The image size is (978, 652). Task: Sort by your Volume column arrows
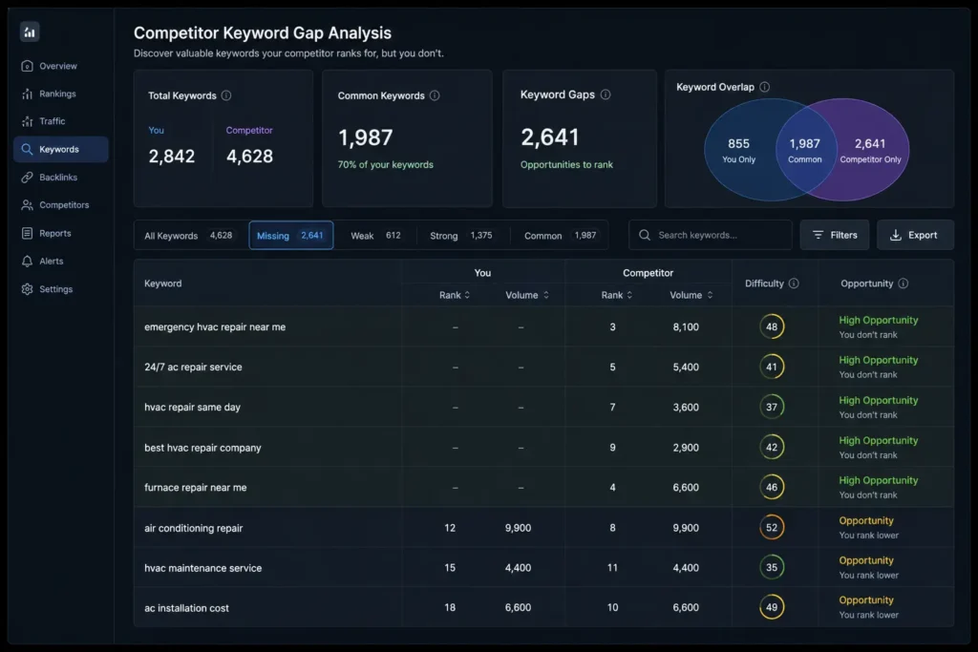tap(545, 295)
